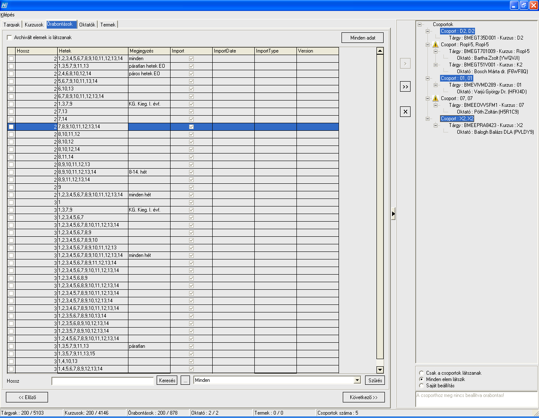The width and height of the screenshot is (539, 418).
Task: Click status bar 'Órabontások : 200 / 878'
Action: 153,413
